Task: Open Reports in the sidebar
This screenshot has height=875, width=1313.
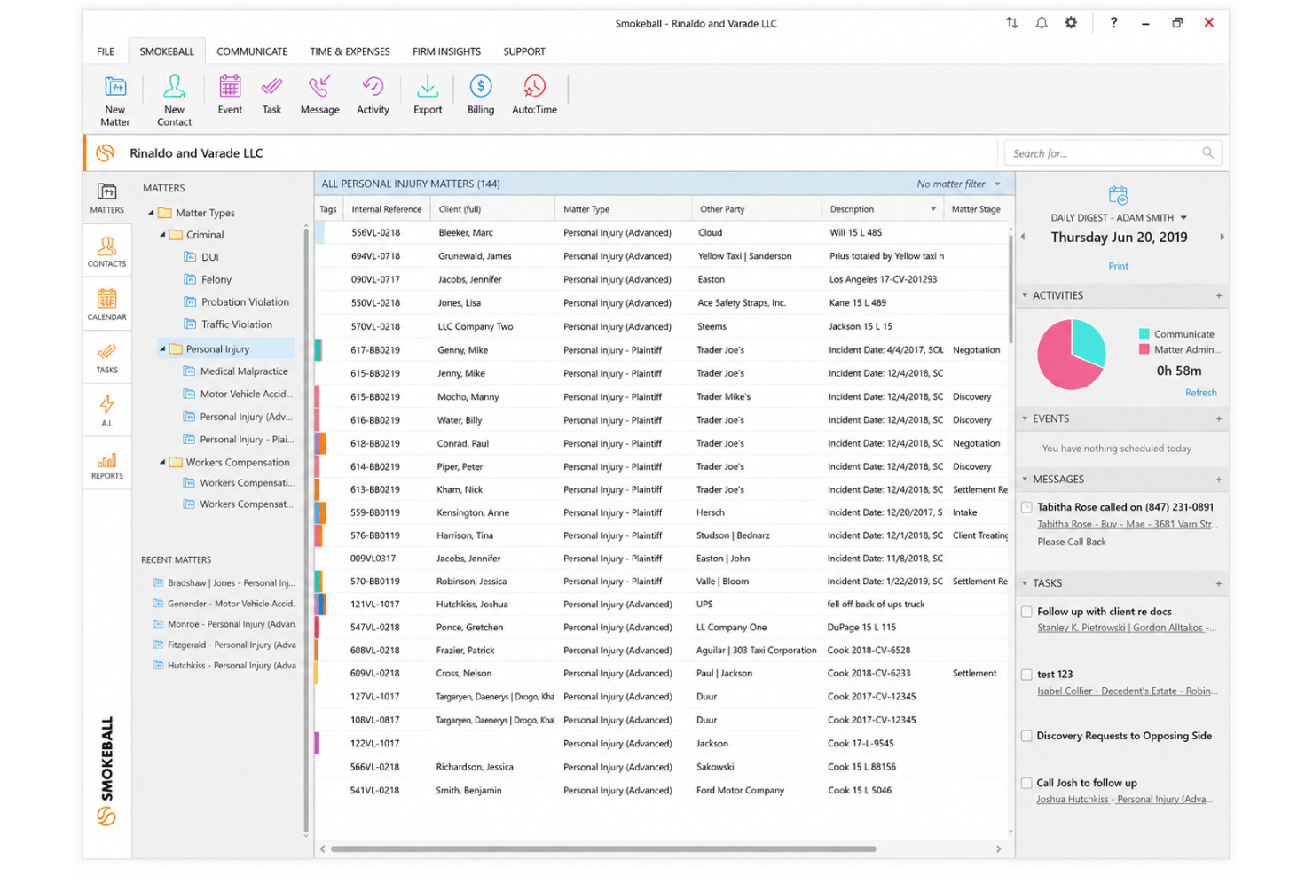Action: click(x=106, y=465)
